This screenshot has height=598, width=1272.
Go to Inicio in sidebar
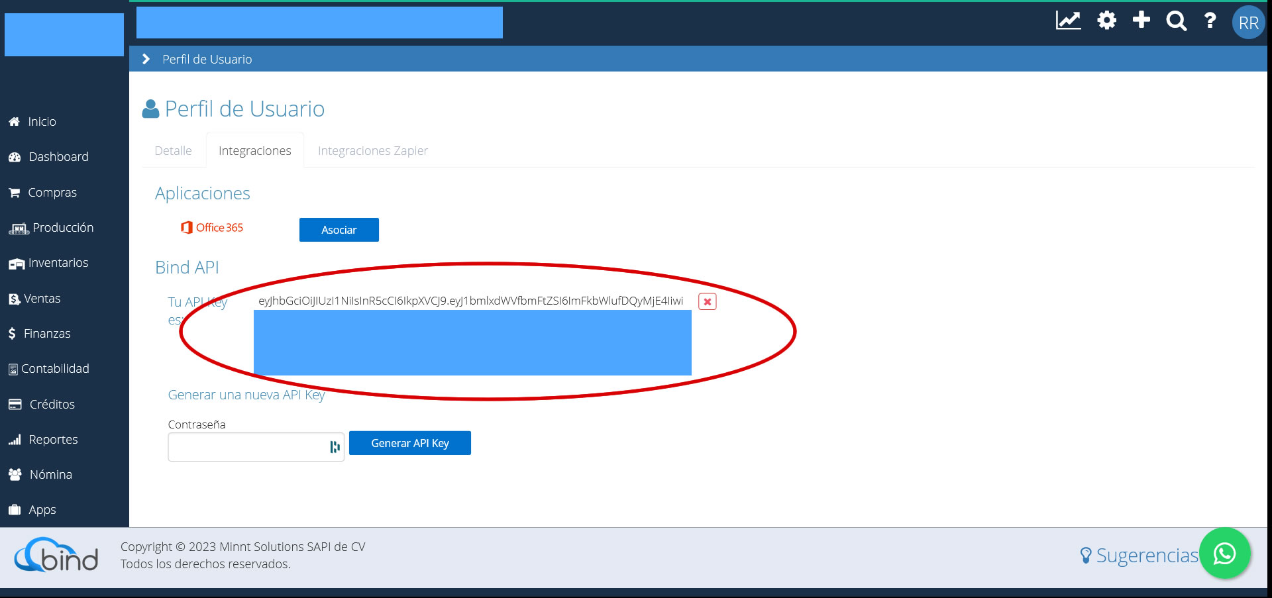pos(42,122)
